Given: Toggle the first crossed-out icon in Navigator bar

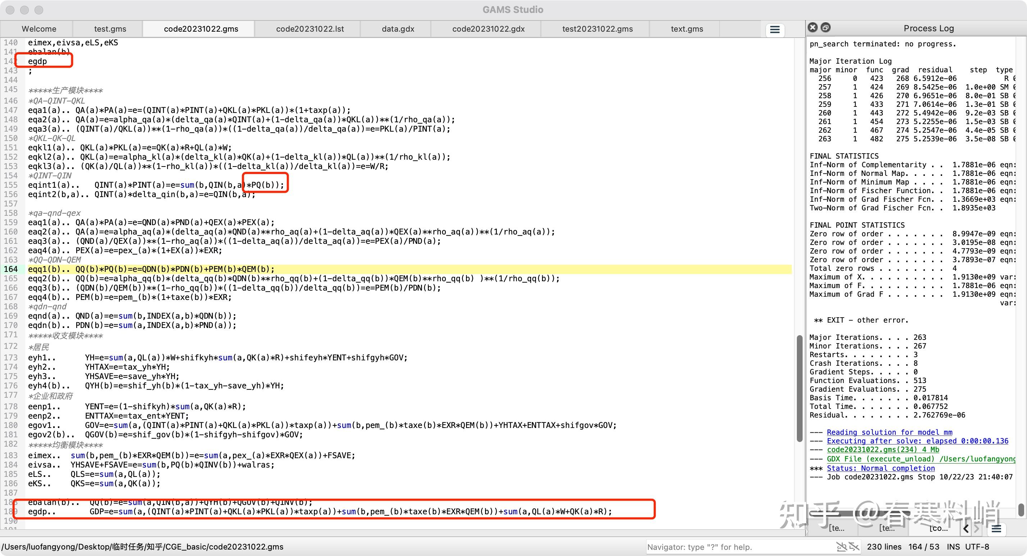Looking at the screenshot, I should click(841, 546).
